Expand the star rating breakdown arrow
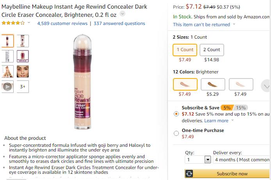This screenshot has width=271, height=180. coord(29,23)
